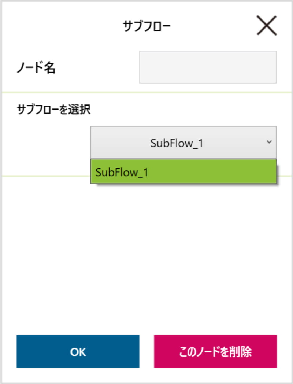Open the SubFlow_1 combo box

(x=183, y=143)
